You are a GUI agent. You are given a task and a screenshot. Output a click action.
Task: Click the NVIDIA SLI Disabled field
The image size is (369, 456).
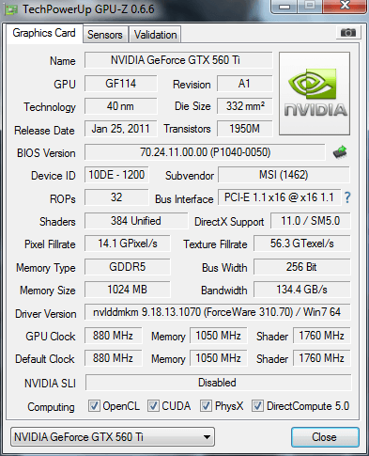click(218, 383)
